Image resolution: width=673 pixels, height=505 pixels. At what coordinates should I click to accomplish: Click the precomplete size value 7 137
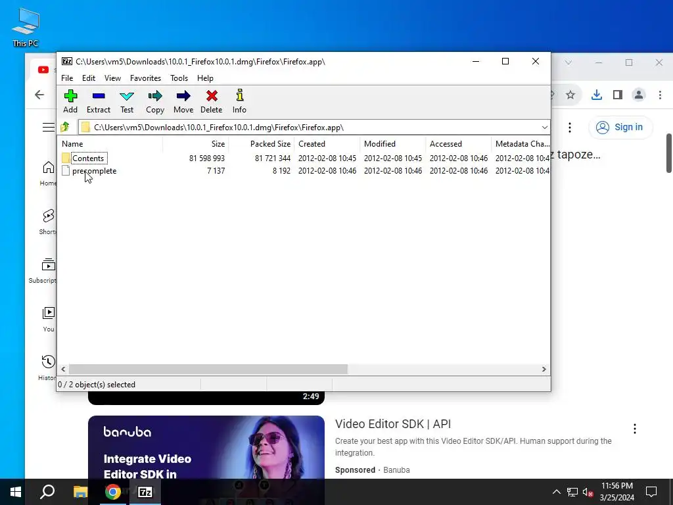[216, 171]
